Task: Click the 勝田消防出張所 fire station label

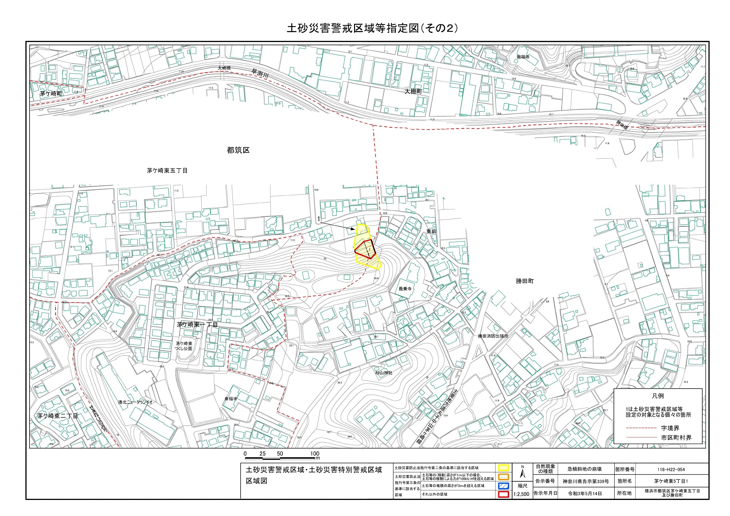Action: point(493,336)
